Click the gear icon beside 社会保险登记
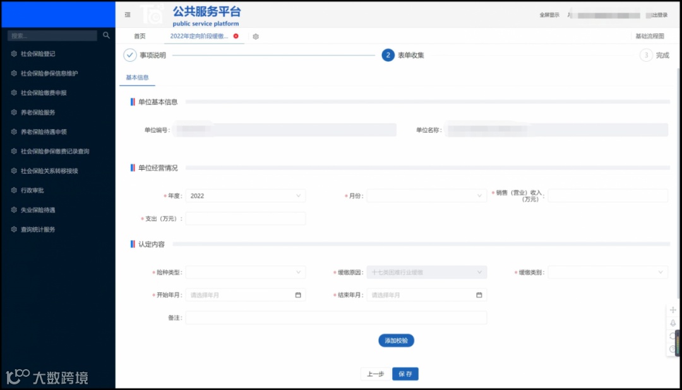The width and height of the screenshot is (682, 390). 14,54
